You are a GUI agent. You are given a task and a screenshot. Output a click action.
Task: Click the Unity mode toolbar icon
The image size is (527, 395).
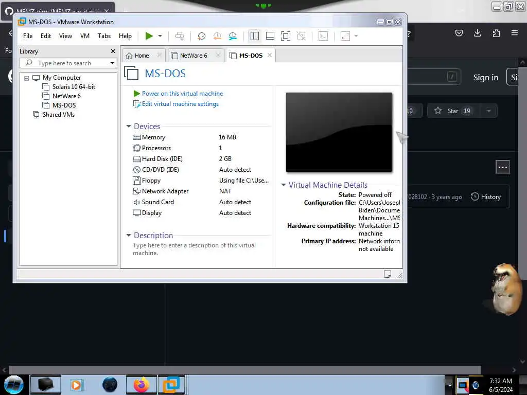pyautogui.click(x=301, y=36)
